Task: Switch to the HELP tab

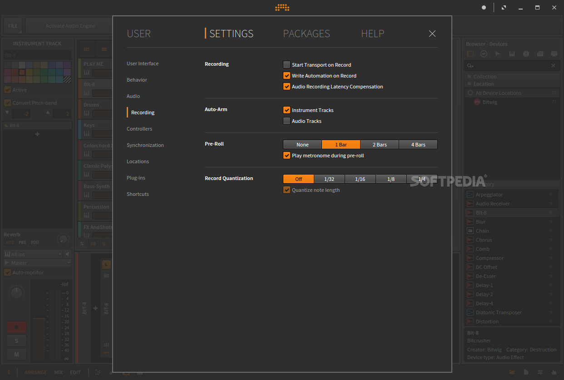Action: (x=372, y=34)
